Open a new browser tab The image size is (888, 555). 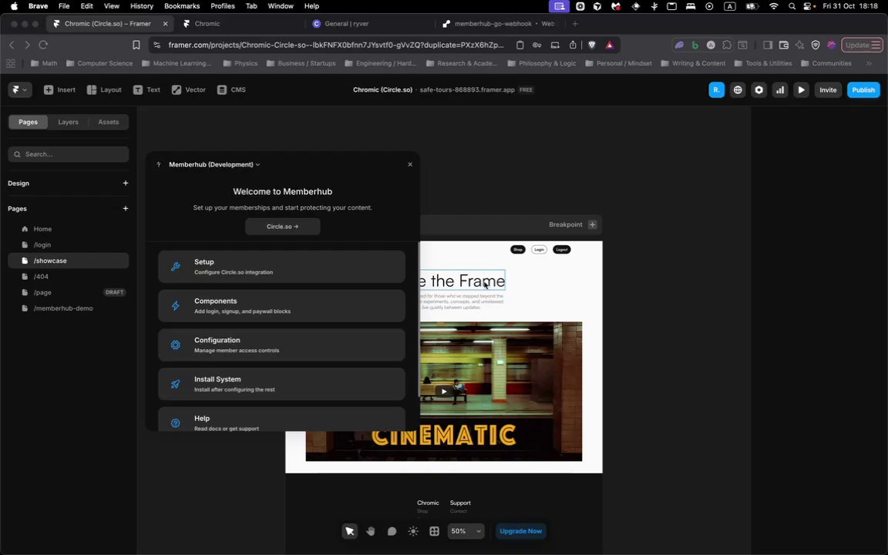coord(575,24)
